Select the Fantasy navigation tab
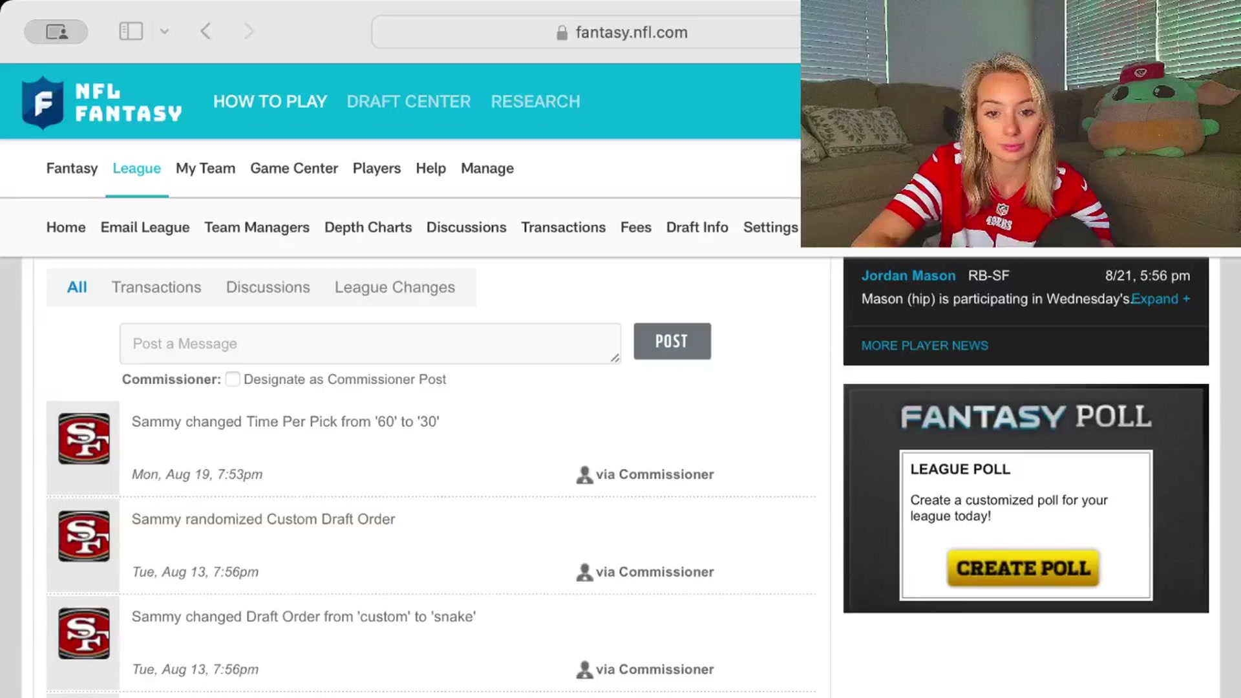The width and height of the screenshot is (1241, 698). [x=72, y=168]
